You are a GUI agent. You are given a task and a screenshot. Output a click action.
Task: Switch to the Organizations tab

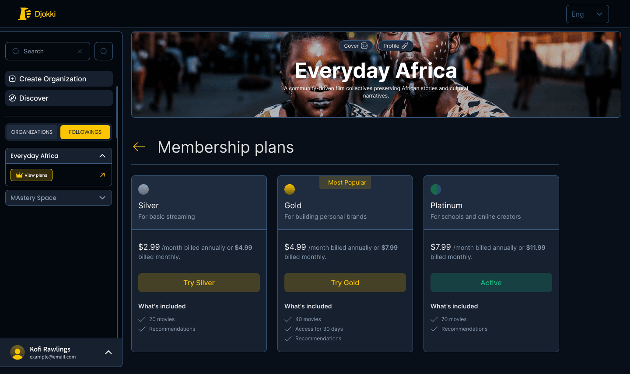(x=31, y=132)
